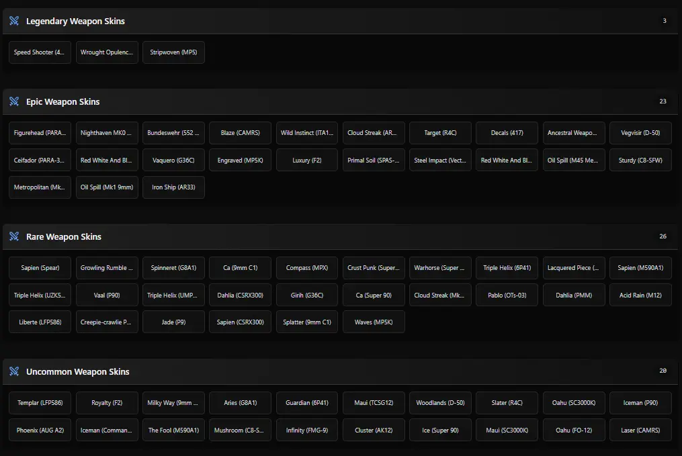Open the Blaze (CAMRS) skin

[240, 133]
